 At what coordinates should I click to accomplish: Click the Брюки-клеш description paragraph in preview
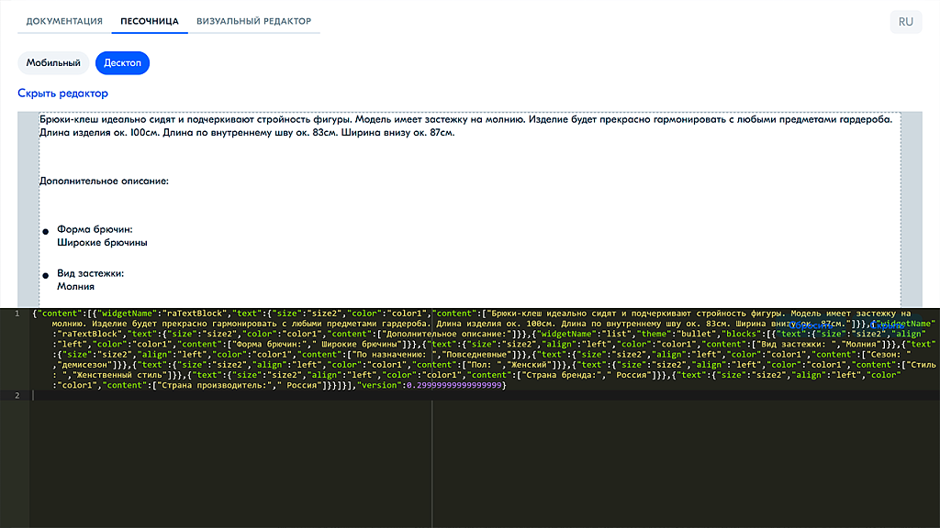click(367, 126)
